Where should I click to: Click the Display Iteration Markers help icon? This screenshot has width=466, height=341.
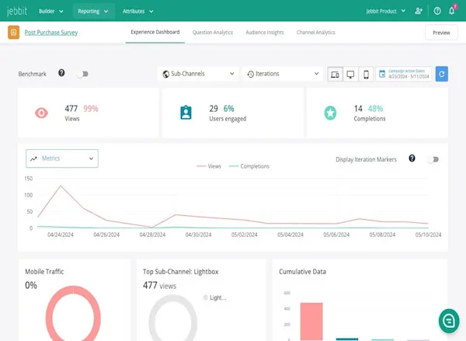pos(412,158)
